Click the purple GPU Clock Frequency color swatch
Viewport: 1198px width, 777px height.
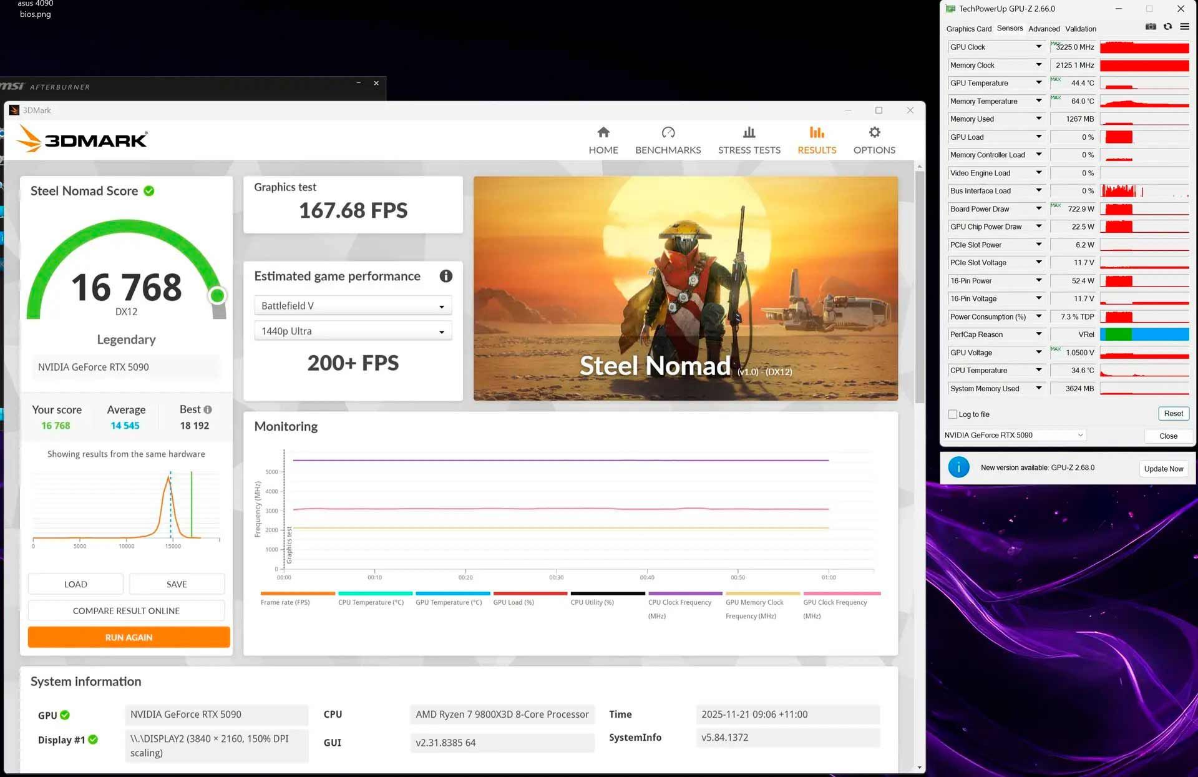point(841,594)
